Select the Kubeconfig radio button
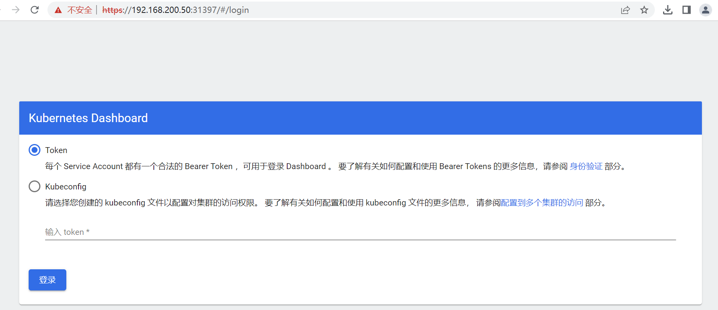The height and width of the screenshot is (310, 718). [35, 186]
